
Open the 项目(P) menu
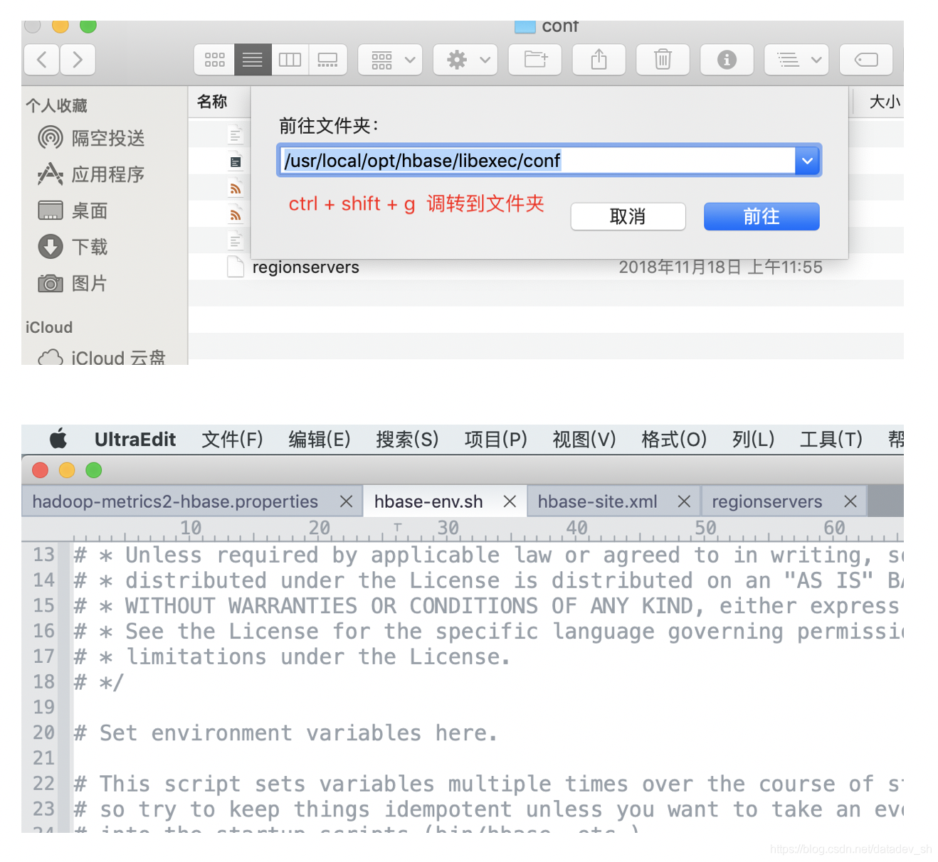(496, 440)
